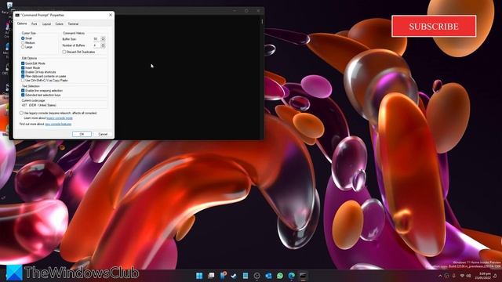Open the Windows Start menu
The width and height of the screenshot is (502, 282).
[x=199, y=276]
